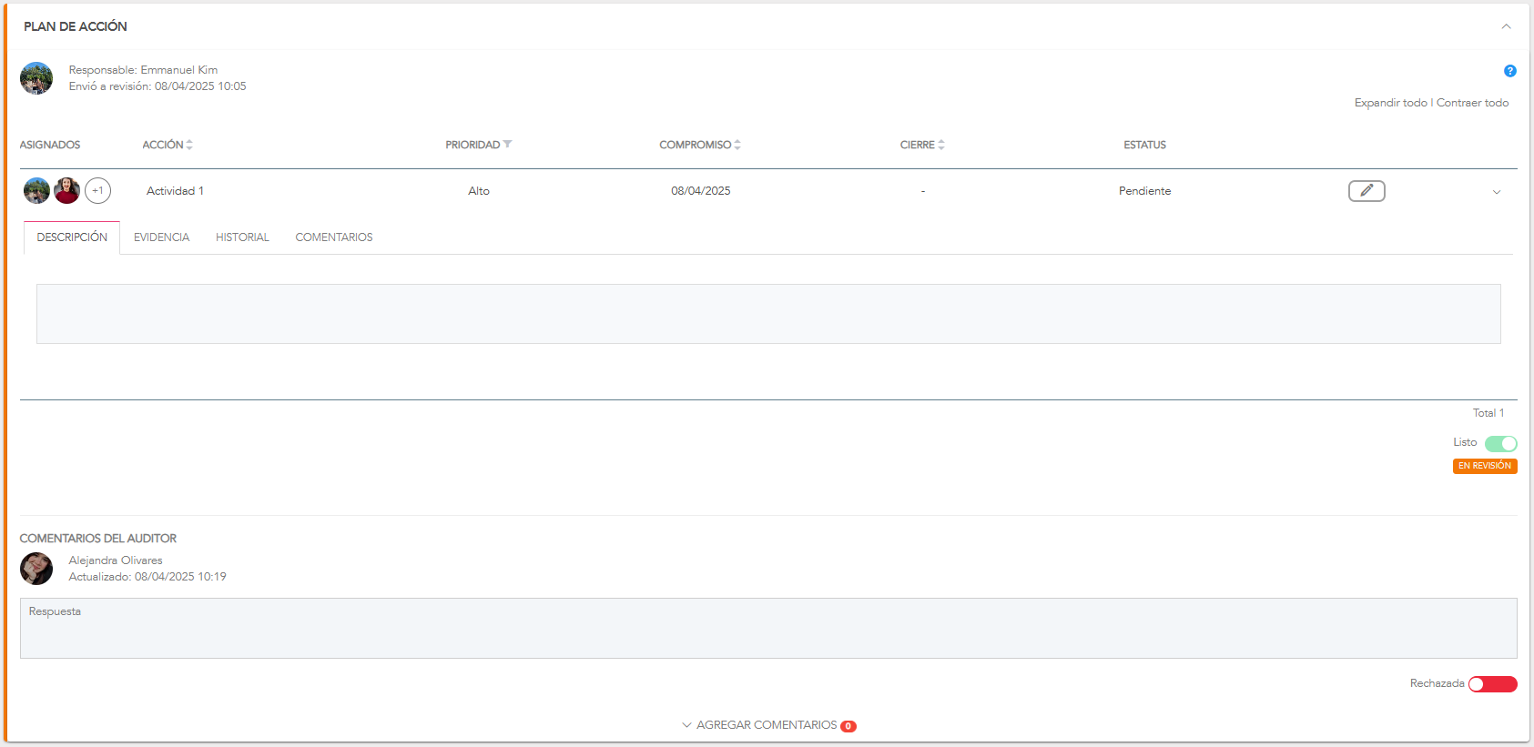Click Emmanuel Kim's profile avatar
The image size is (1534, 747).
(36, 78)
